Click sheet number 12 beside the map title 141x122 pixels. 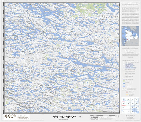pyautogui.click(x=80, y=117)
